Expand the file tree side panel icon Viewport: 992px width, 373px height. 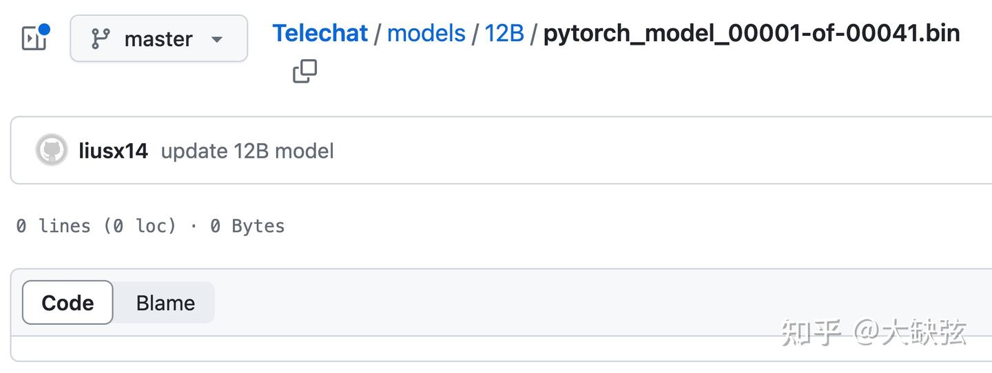[33, 39]
